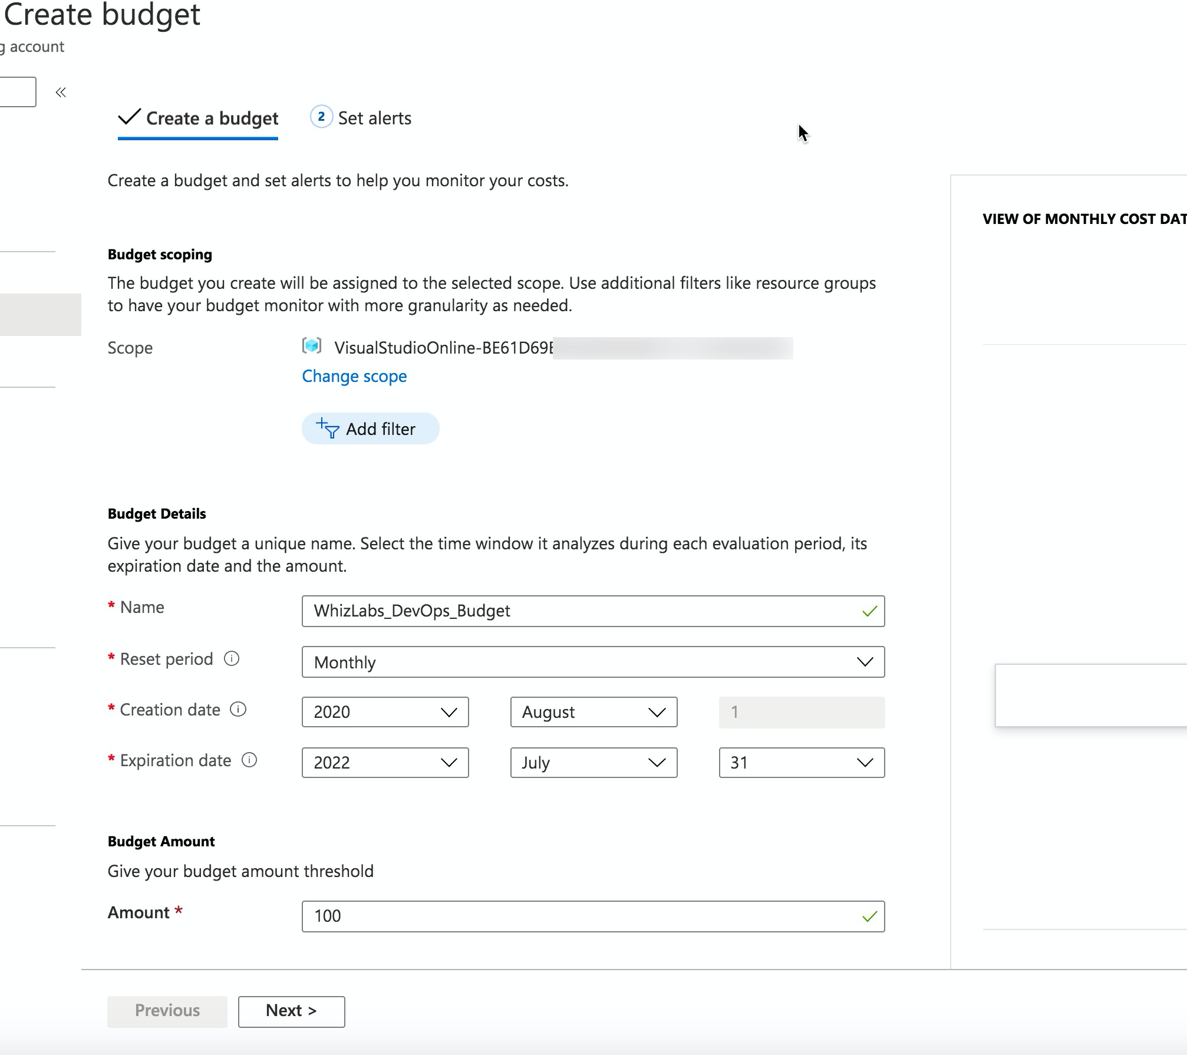Click the View of monthly cost data heading
The image size is (1187, 1055).
coord(1084,219)
